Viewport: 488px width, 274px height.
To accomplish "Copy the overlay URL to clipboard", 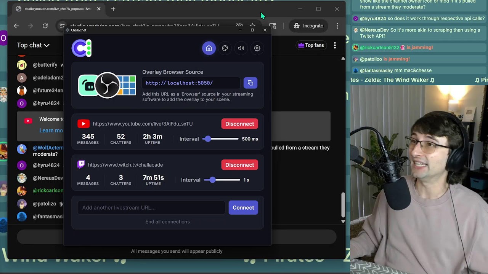I will [250, 83].
